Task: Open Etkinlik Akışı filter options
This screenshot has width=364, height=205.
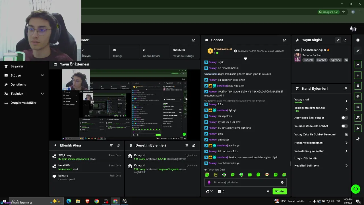Action: [111, 145]
